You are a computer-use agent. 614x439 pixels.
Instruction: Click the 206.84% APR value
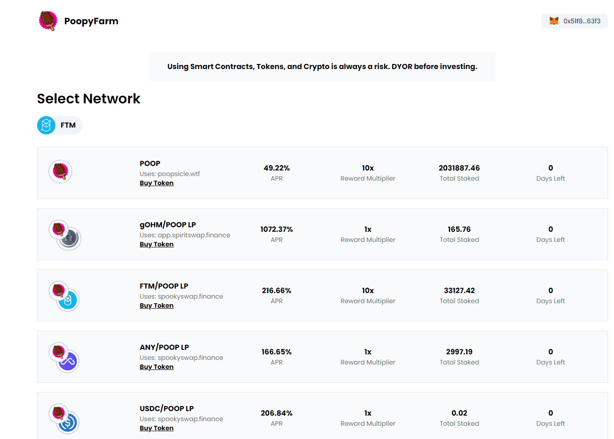point(277,413)
